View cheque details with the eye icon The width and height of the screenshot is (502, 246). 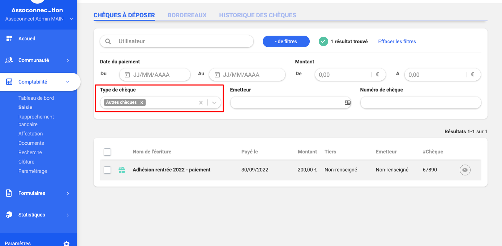[x=465, y=170]
